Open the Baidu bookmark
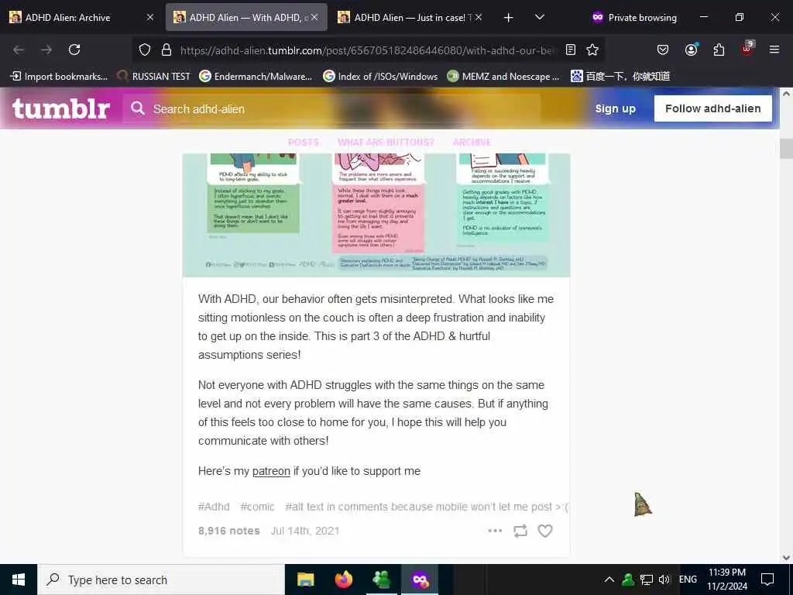The image size is (793, 595). [620, 77]
